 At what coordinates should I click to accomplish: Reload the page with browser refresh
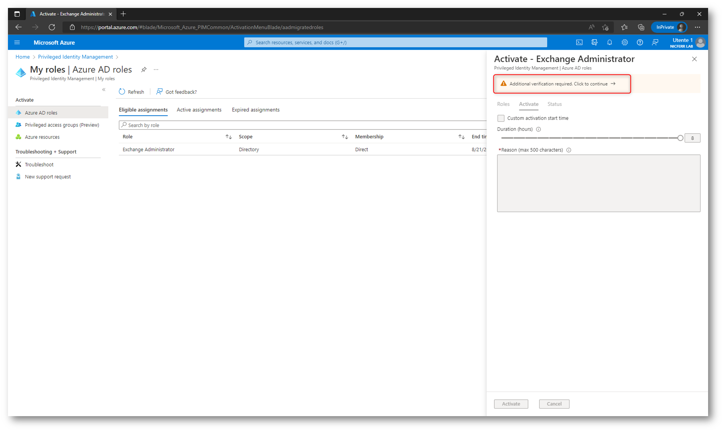click(52, 27)
